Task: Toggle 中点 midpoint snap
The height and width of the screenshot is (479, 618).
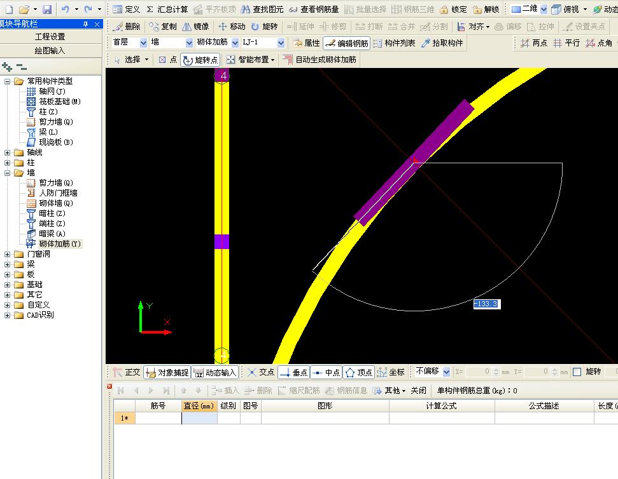Action: pyautogui.click(x=326, y=372)
